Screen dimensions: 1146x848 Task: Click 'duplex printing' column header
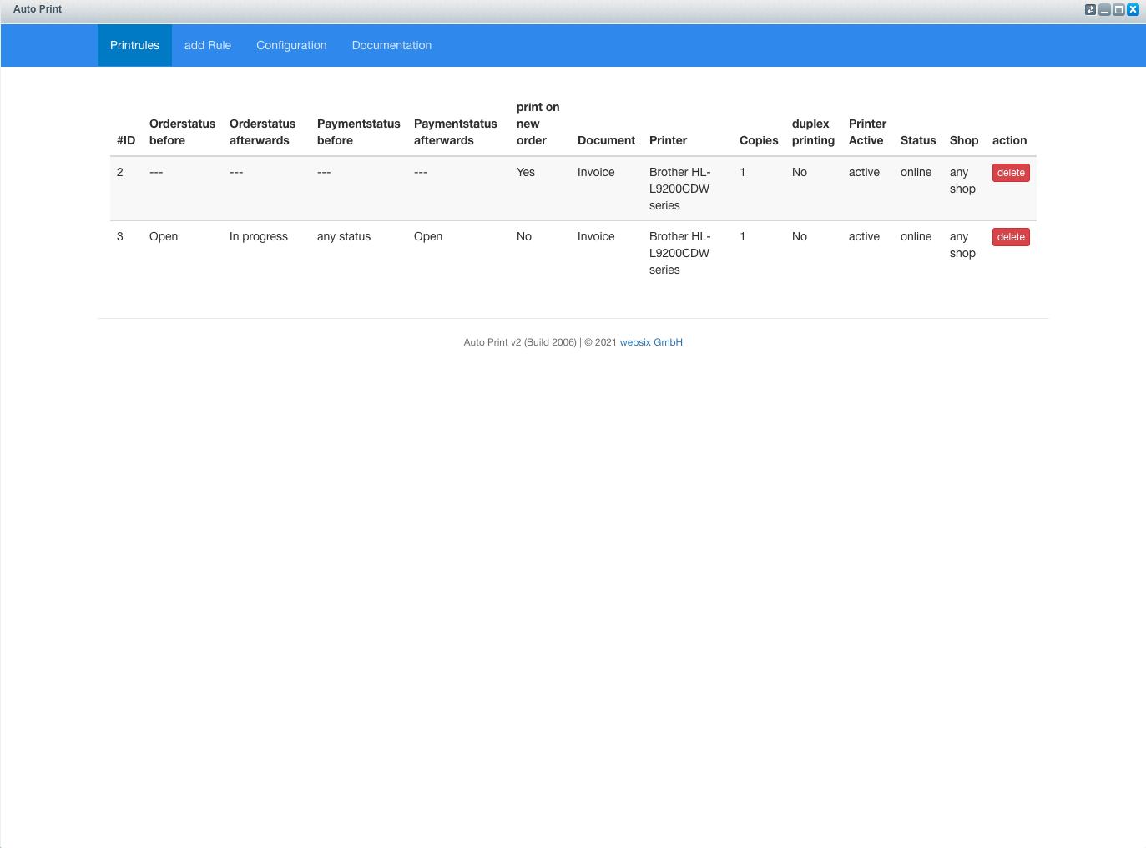tap(813, 132)
